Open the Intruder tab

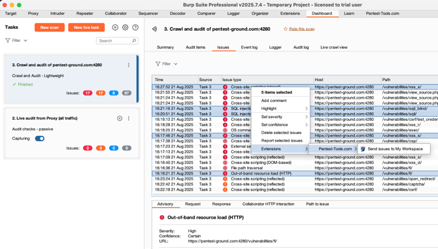pyautogui.click(x=58, y=14)
